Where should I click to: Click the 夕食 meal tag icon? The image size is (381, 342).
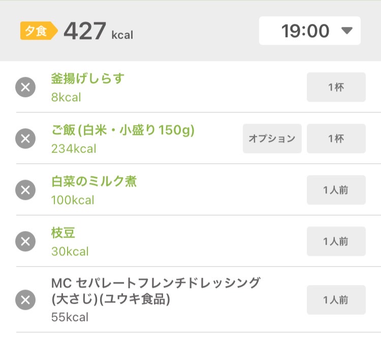[39, 31]
